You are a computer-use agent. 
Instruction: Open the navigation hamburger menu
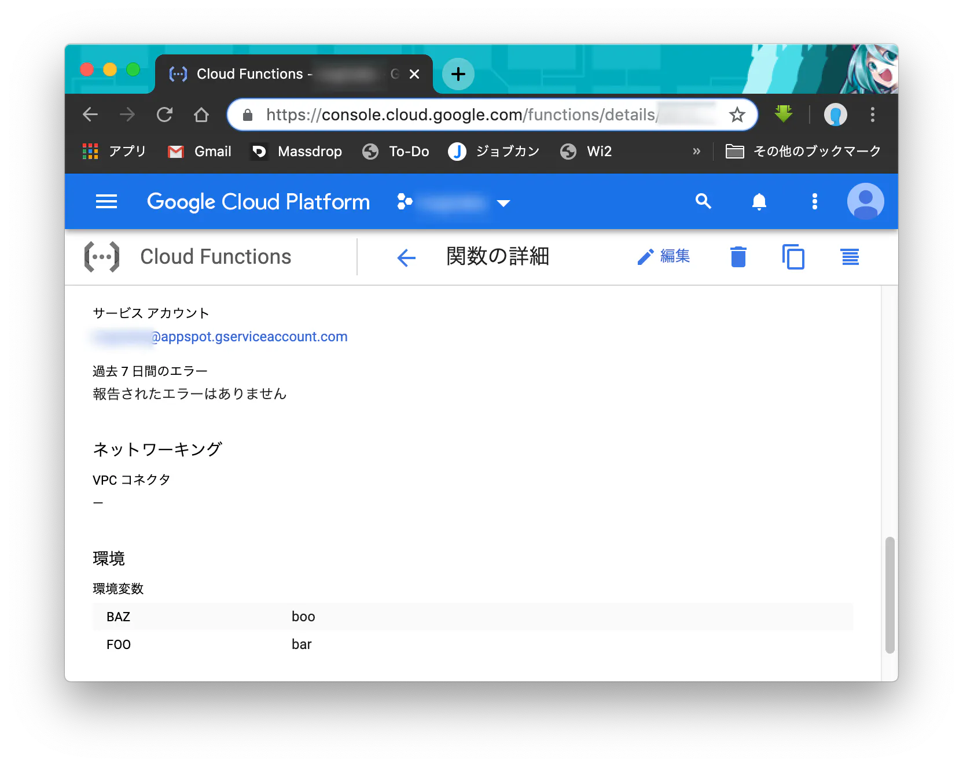(x=106, y=201)
